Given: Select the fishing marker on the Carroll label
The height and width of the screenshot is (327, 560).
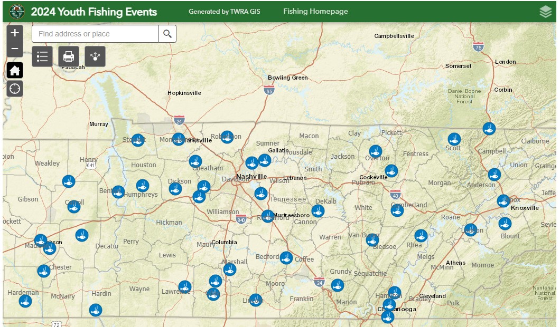Looking at the screenshot, I should [x=74, y=206].
